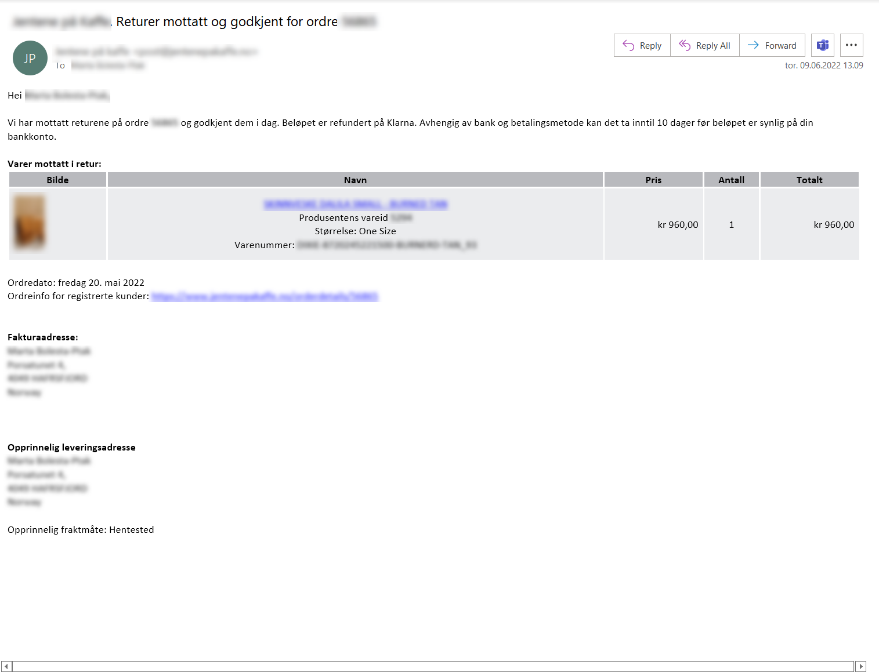879x672 pixels.
Task: Click the Reply button
Action: pos(642,45)
